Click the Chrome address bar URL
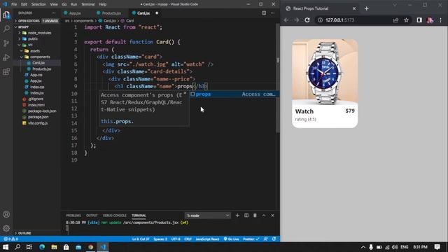The image size is (448, 252). coord(339,20)
